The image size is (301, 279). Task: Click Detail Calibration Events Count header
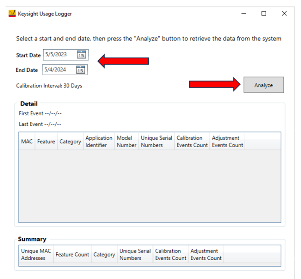(192, 142)
